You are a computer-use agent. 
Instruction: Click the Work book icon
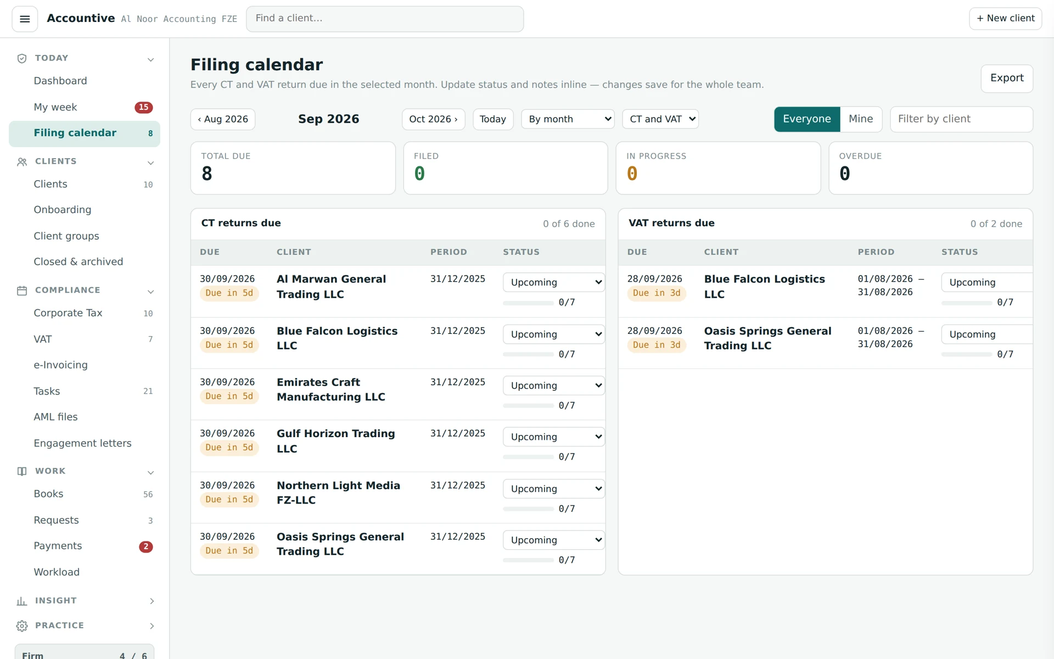[x=22, y=471]
